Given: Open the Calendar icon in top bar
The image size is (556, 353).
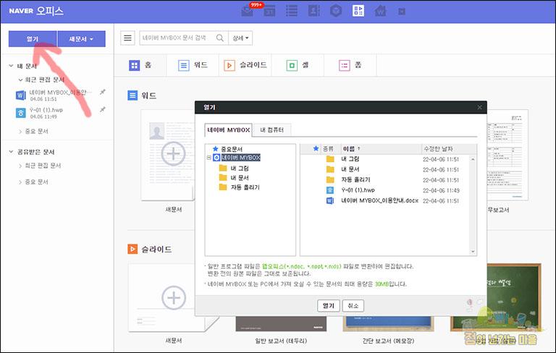Looking at the screenshot, I should click(269, 11).
